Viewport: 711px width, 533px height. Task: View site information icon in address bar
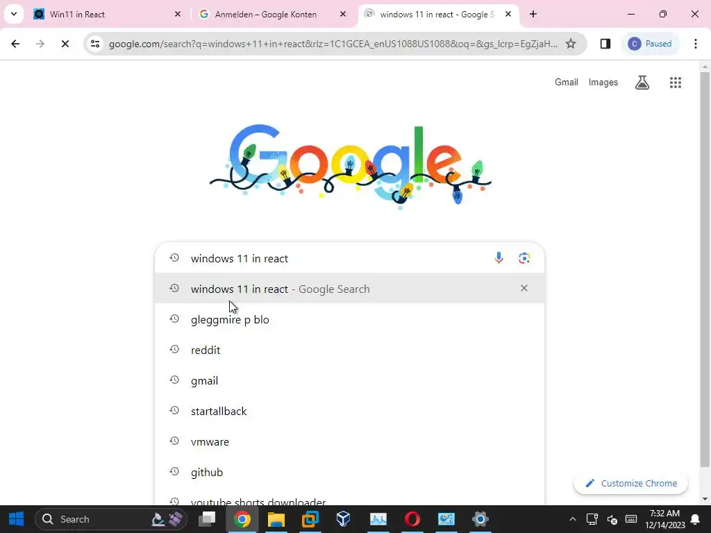point(95,44)
